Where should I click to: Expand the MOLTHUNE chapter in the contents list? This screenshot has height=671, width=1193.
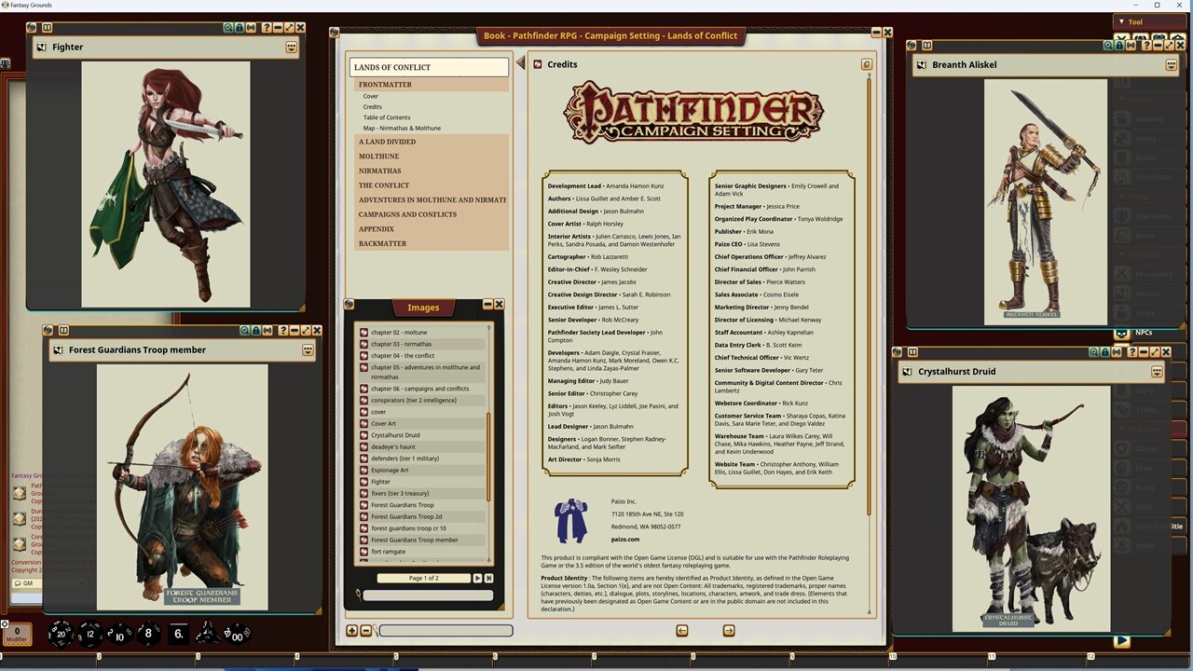(378, 156)
